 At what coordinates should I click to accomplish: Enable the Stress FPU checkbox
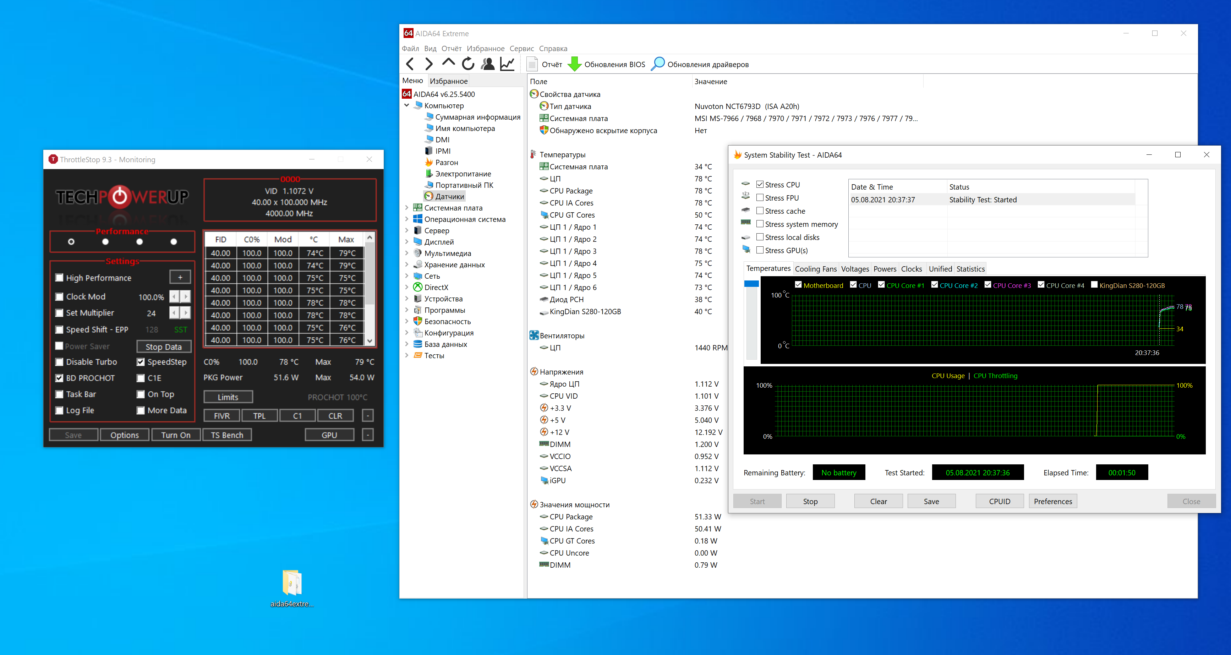pos(760,197)
